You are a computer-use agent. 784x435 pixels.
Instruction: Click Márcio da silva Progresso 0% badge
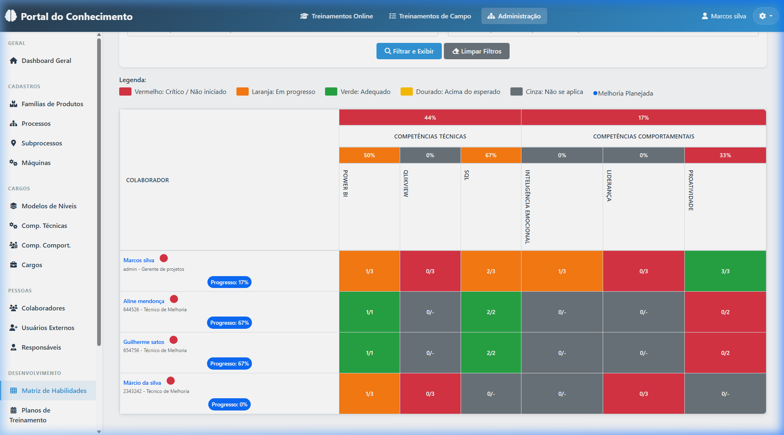point(229,404)
